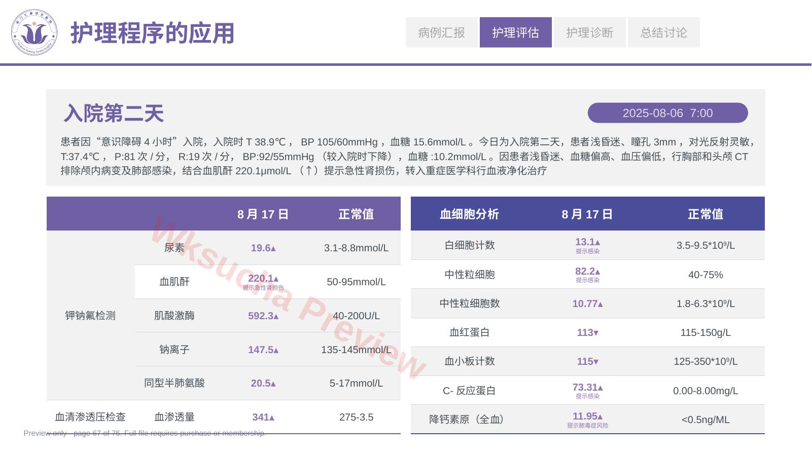This screenshot has width=812, height=456.
Task: Click the normal range 275-3.5
Action: click(x=356, y=417)
